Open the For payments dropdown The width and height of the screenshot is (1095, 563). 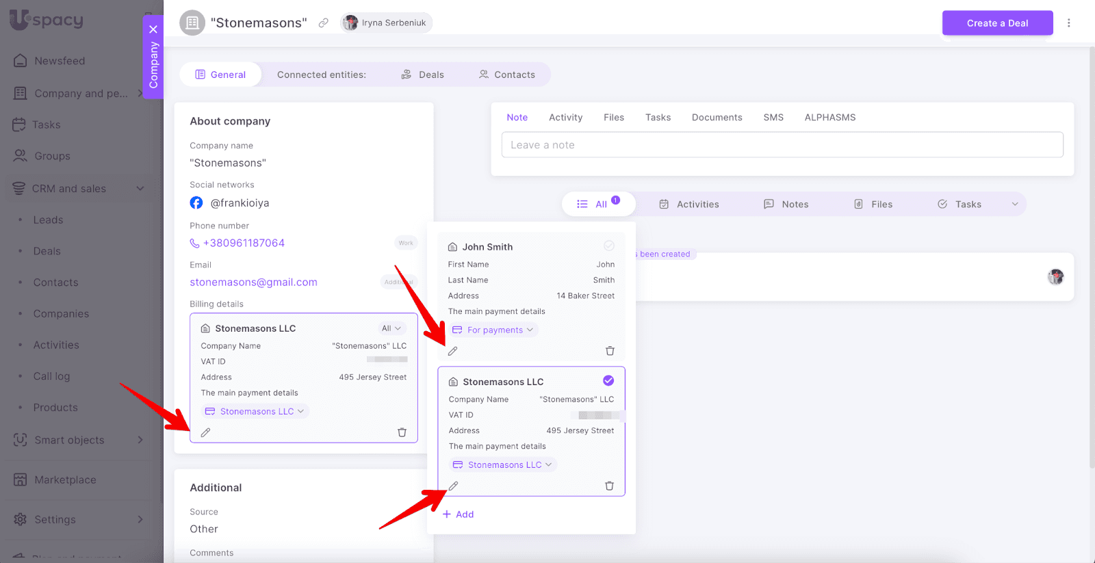click(x=494, y=330)
